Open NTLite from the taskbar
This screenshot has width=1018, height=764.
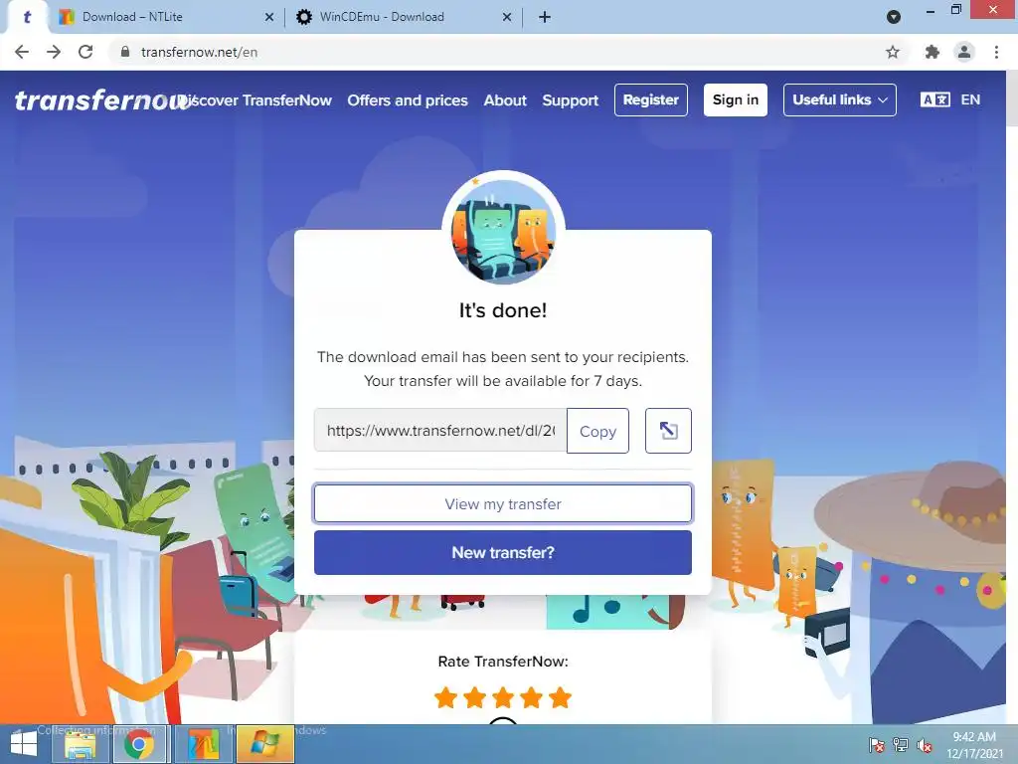tap(203, 744)
